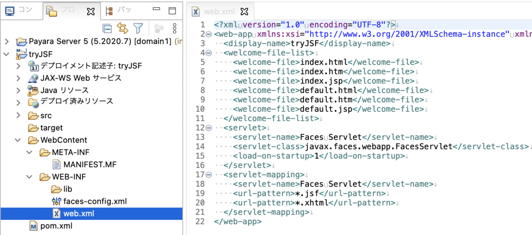532x235 pixels.
Task: Click the tryJSF display-name text in editor
Action: coord(305,43)
